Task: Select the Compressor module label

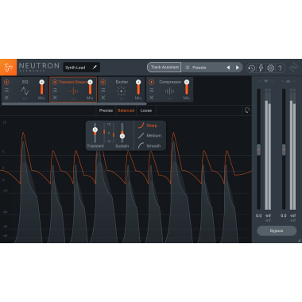Action: tap(170, 82)
